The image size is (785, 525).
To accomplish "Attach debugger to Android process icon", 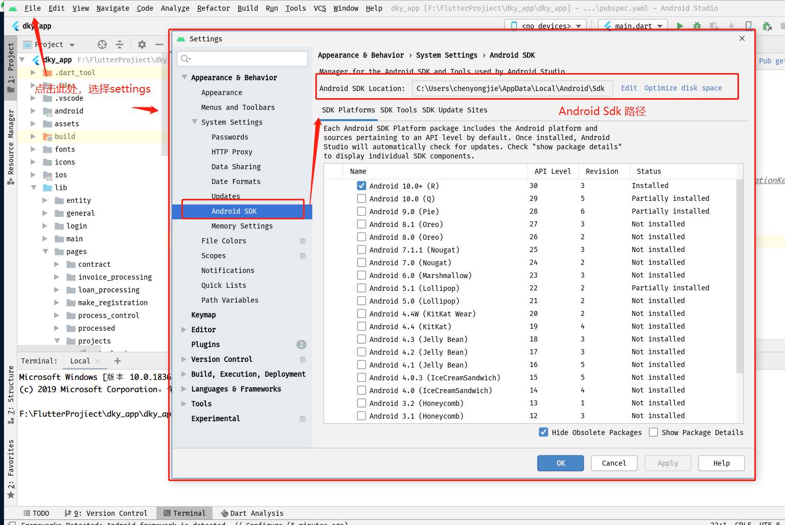I will 767,26.
